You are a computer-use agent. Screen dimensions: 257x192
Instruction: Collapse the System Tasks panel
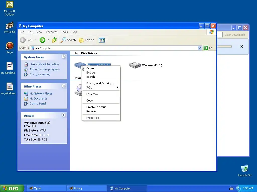point(63,57)
